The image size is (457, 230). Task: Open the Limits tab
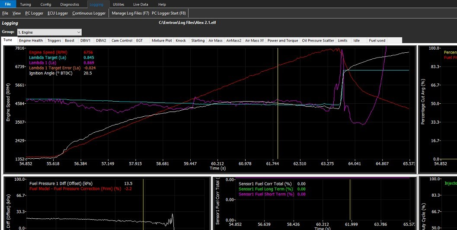coord(342,41)
